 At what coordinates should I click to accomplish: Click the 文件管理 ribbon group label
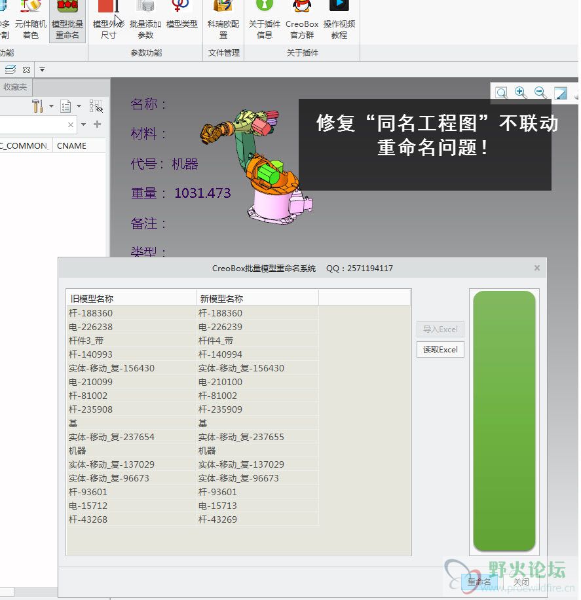223,53
